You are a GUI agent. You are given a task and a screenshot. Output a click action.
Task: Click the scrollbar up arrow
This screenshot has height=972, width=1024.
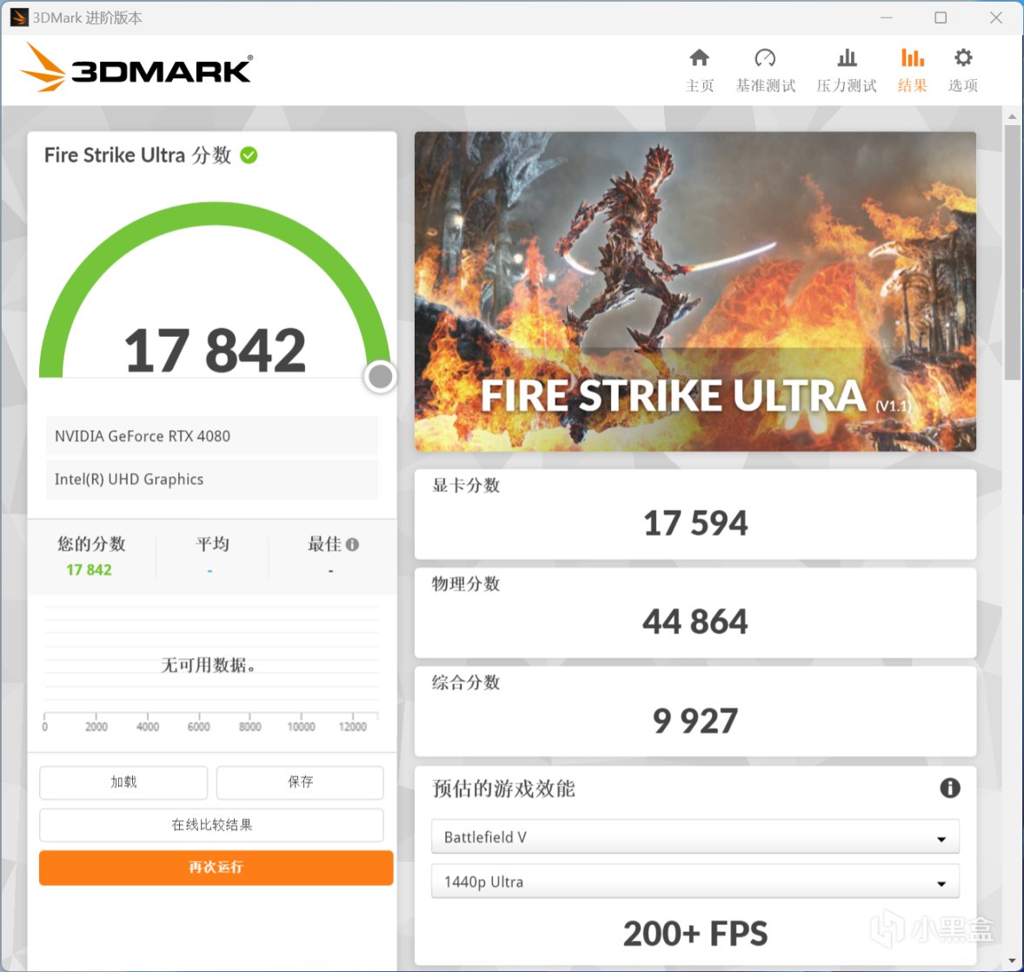click(1012, 117)
